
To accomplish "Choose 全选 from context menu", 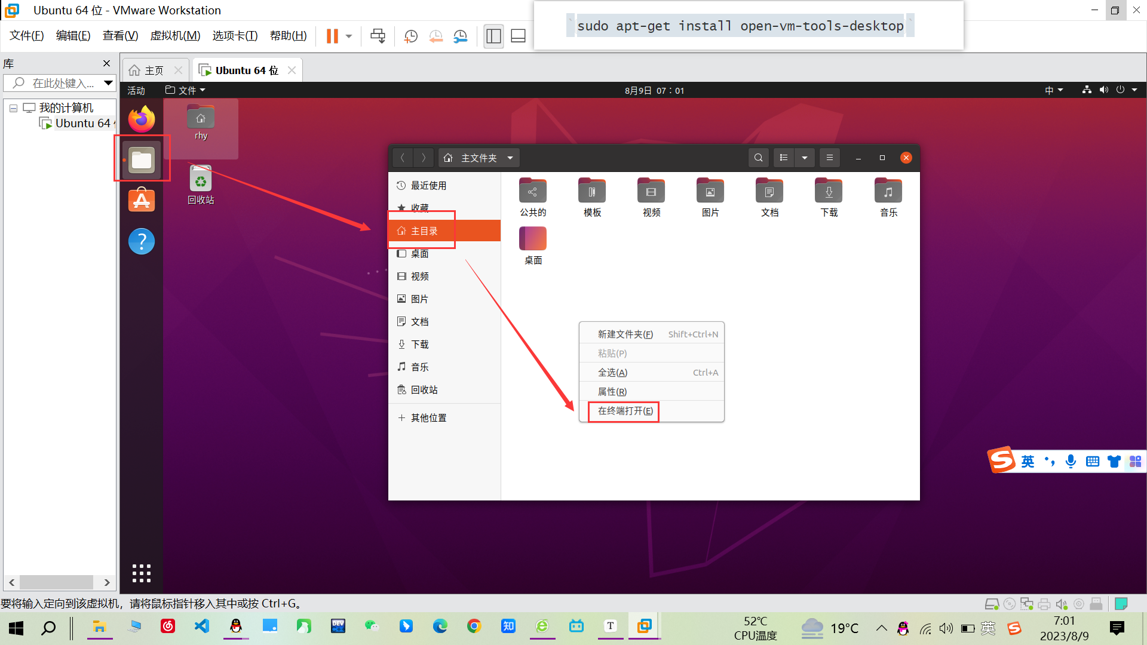I will coord(652,373).
